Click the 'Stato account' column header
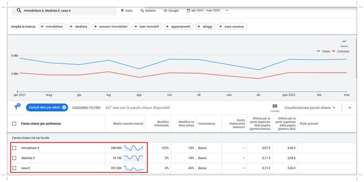Screen dimensions: 364x182 click(309, 124)
